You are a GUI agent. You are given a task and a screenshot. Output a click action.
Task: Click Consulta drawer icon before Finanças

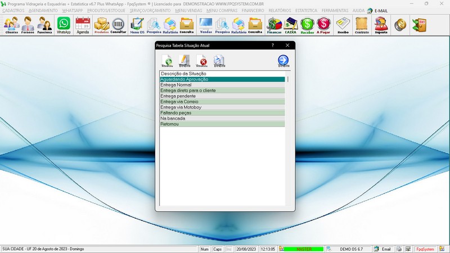pyautogui.click(x=255, y=25)
